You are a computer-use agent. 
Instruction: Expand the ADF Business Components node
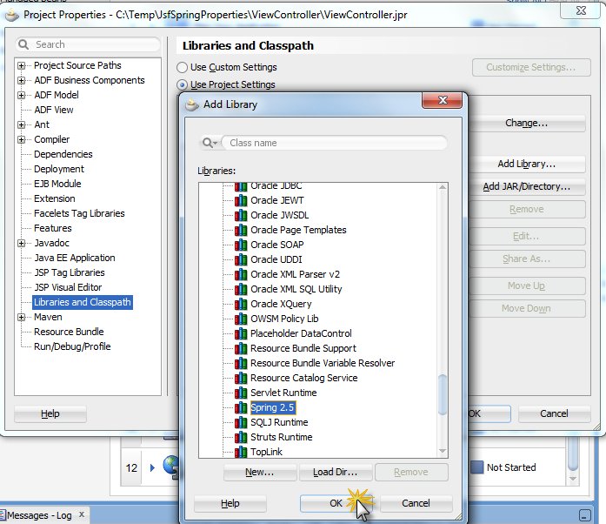click(x=22, y=81)
